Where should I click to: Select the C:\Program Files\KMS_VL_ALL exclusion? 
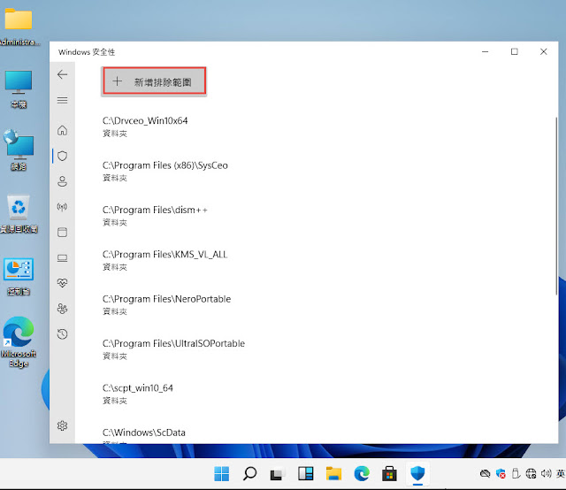(165, 260)
